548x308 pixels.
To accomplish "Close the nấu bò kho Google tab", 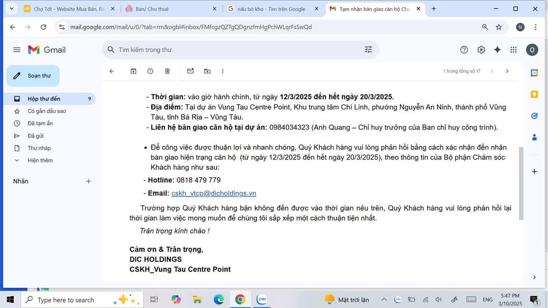I will coord(316,9).
